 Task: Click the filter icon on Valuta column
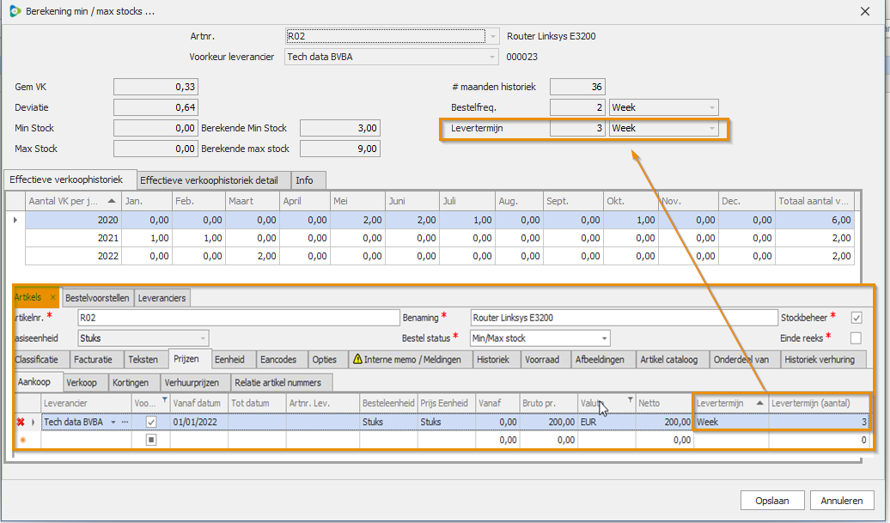point(631,401)
